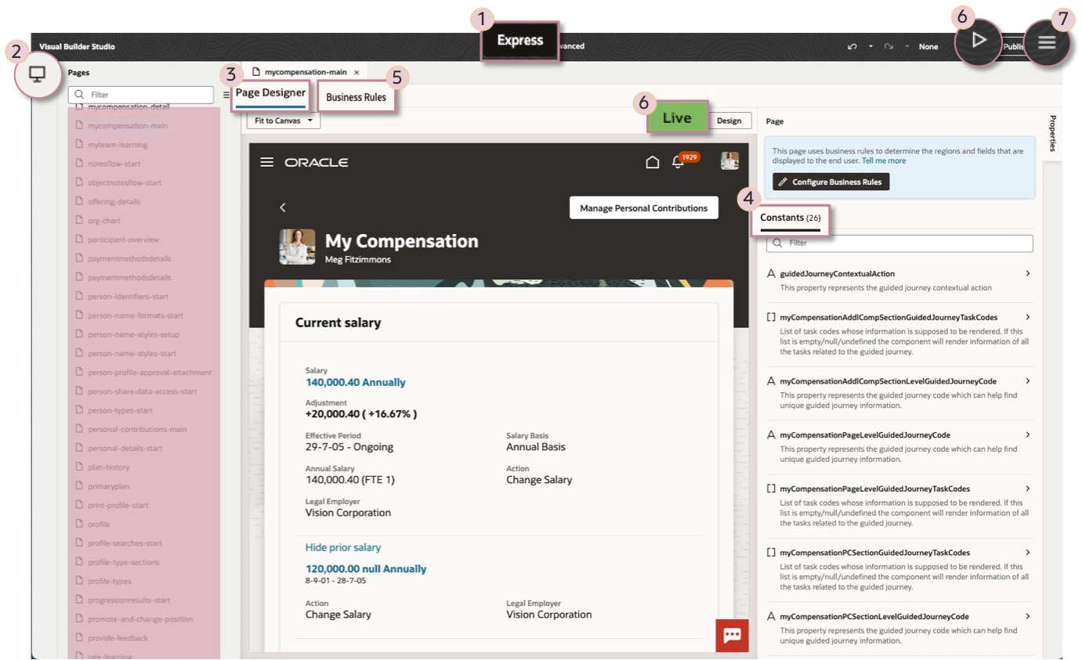
Task: Click the Publish button
Action: pos(1014,46)
